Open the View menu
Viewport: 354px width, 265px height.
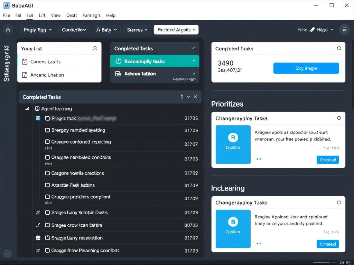(56, 15)
